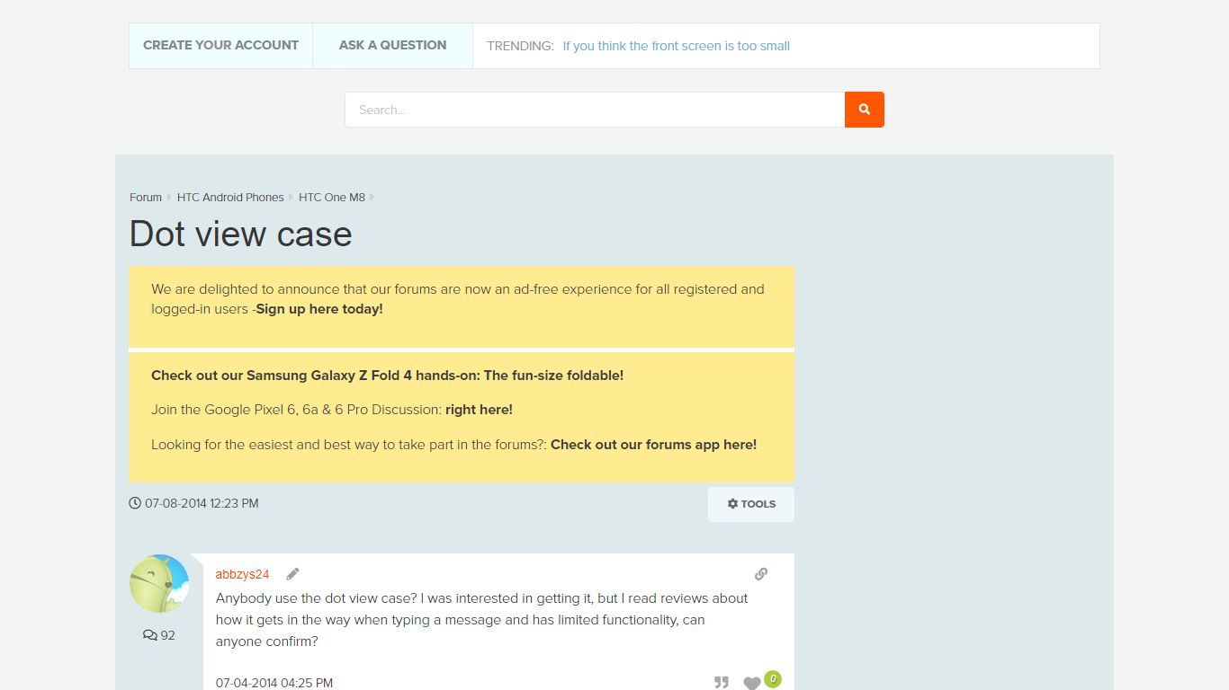The height and width of the screenshot is (690, 1229).
Task: Copy the post permalink chain icon
Action: [761, 574]
